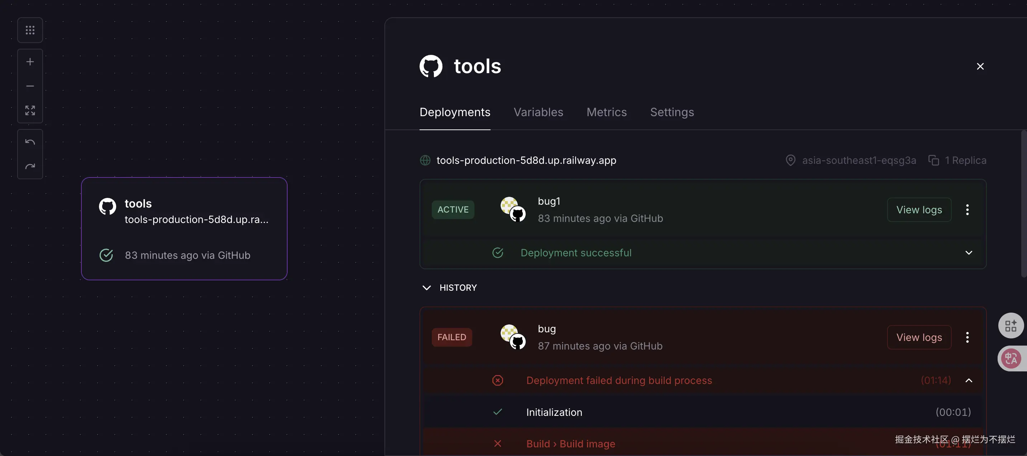The width and height of the screenshot is (1027, 456).
Task: View logs for the active bug1 deployment
Action: pyautogui.click(x=919, y=210)
